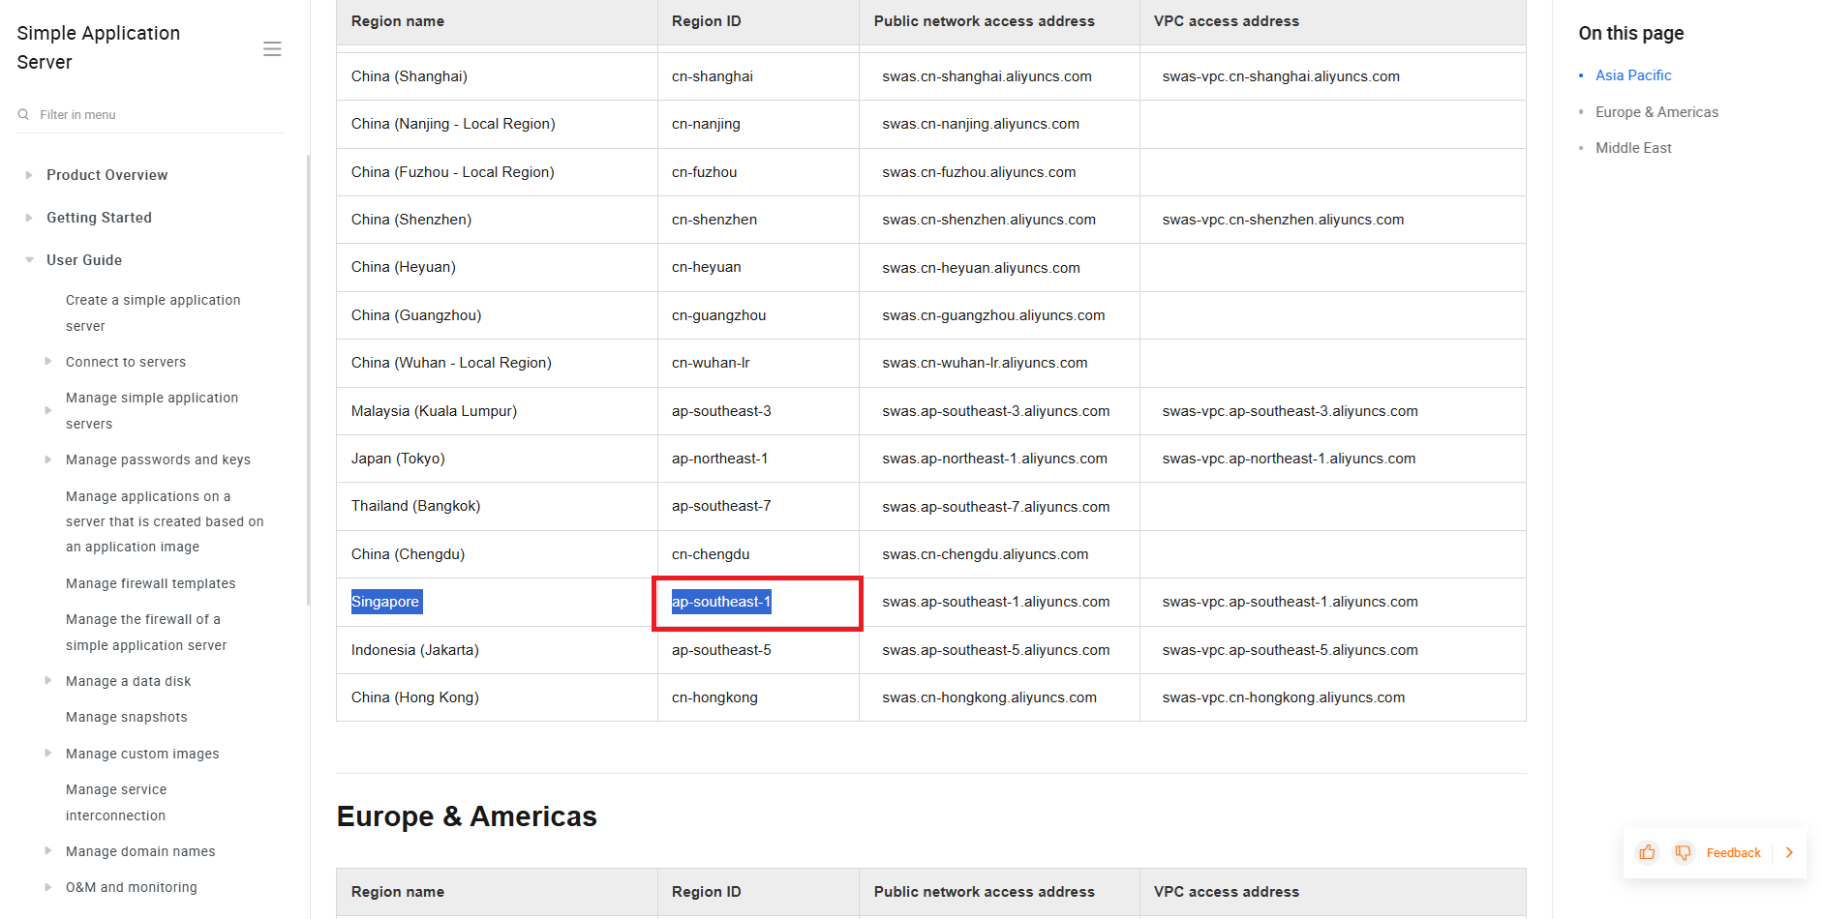
Task: Expand the Connect to servers arrow
Action: [x=48, y=361]
